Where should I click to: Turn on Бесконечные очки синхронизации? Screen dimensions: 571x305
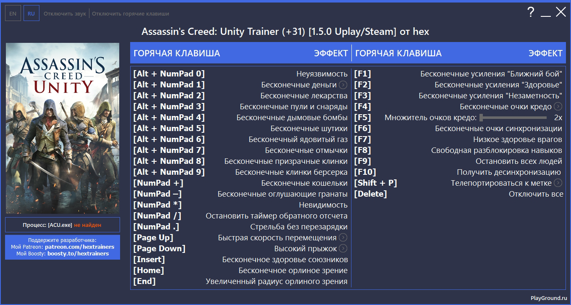coord(499,129)
